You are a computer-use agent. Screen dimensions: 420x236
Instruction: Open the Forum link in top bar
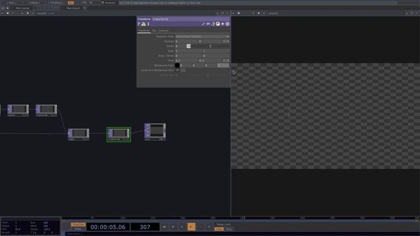coord(34,3)
